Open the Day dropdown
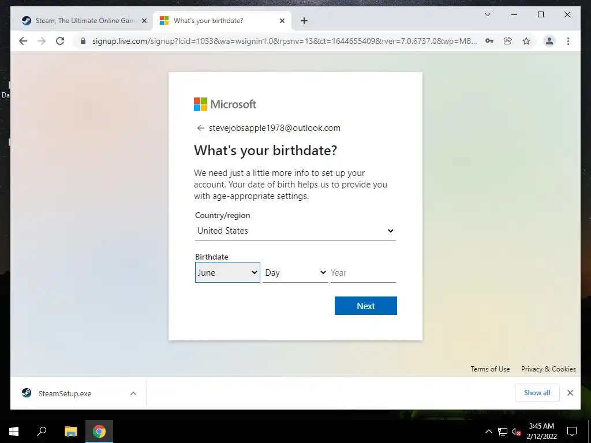This screenshot has height=443, width=591. (295, 272)
